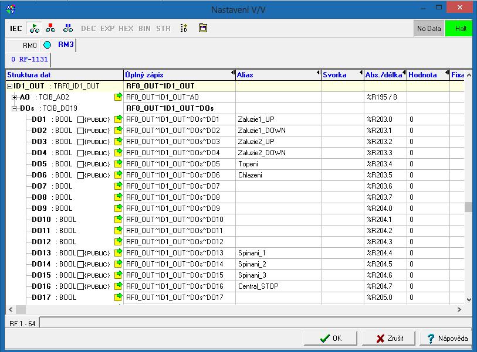The image size is (477, 352).
Task: Click the export arrow icon for DO11
Action: pos(119,231)
